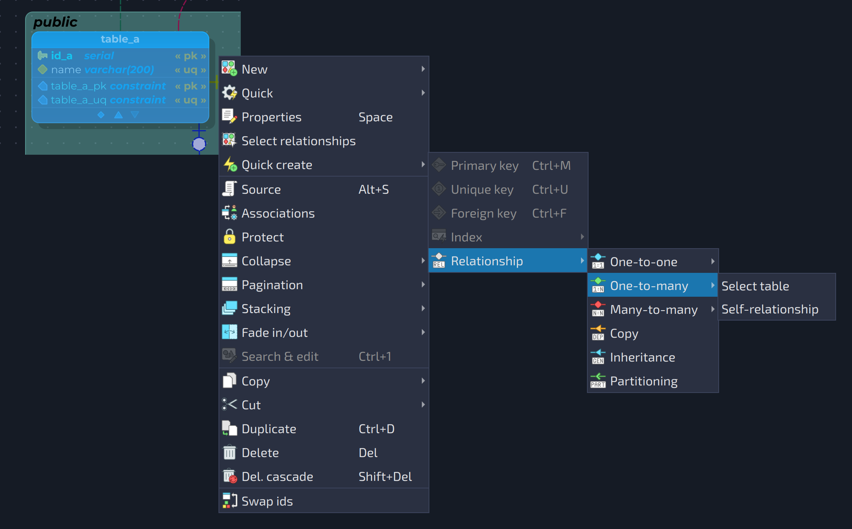
Task: Click the Properties pencil icon
Action: click(230, 117)
